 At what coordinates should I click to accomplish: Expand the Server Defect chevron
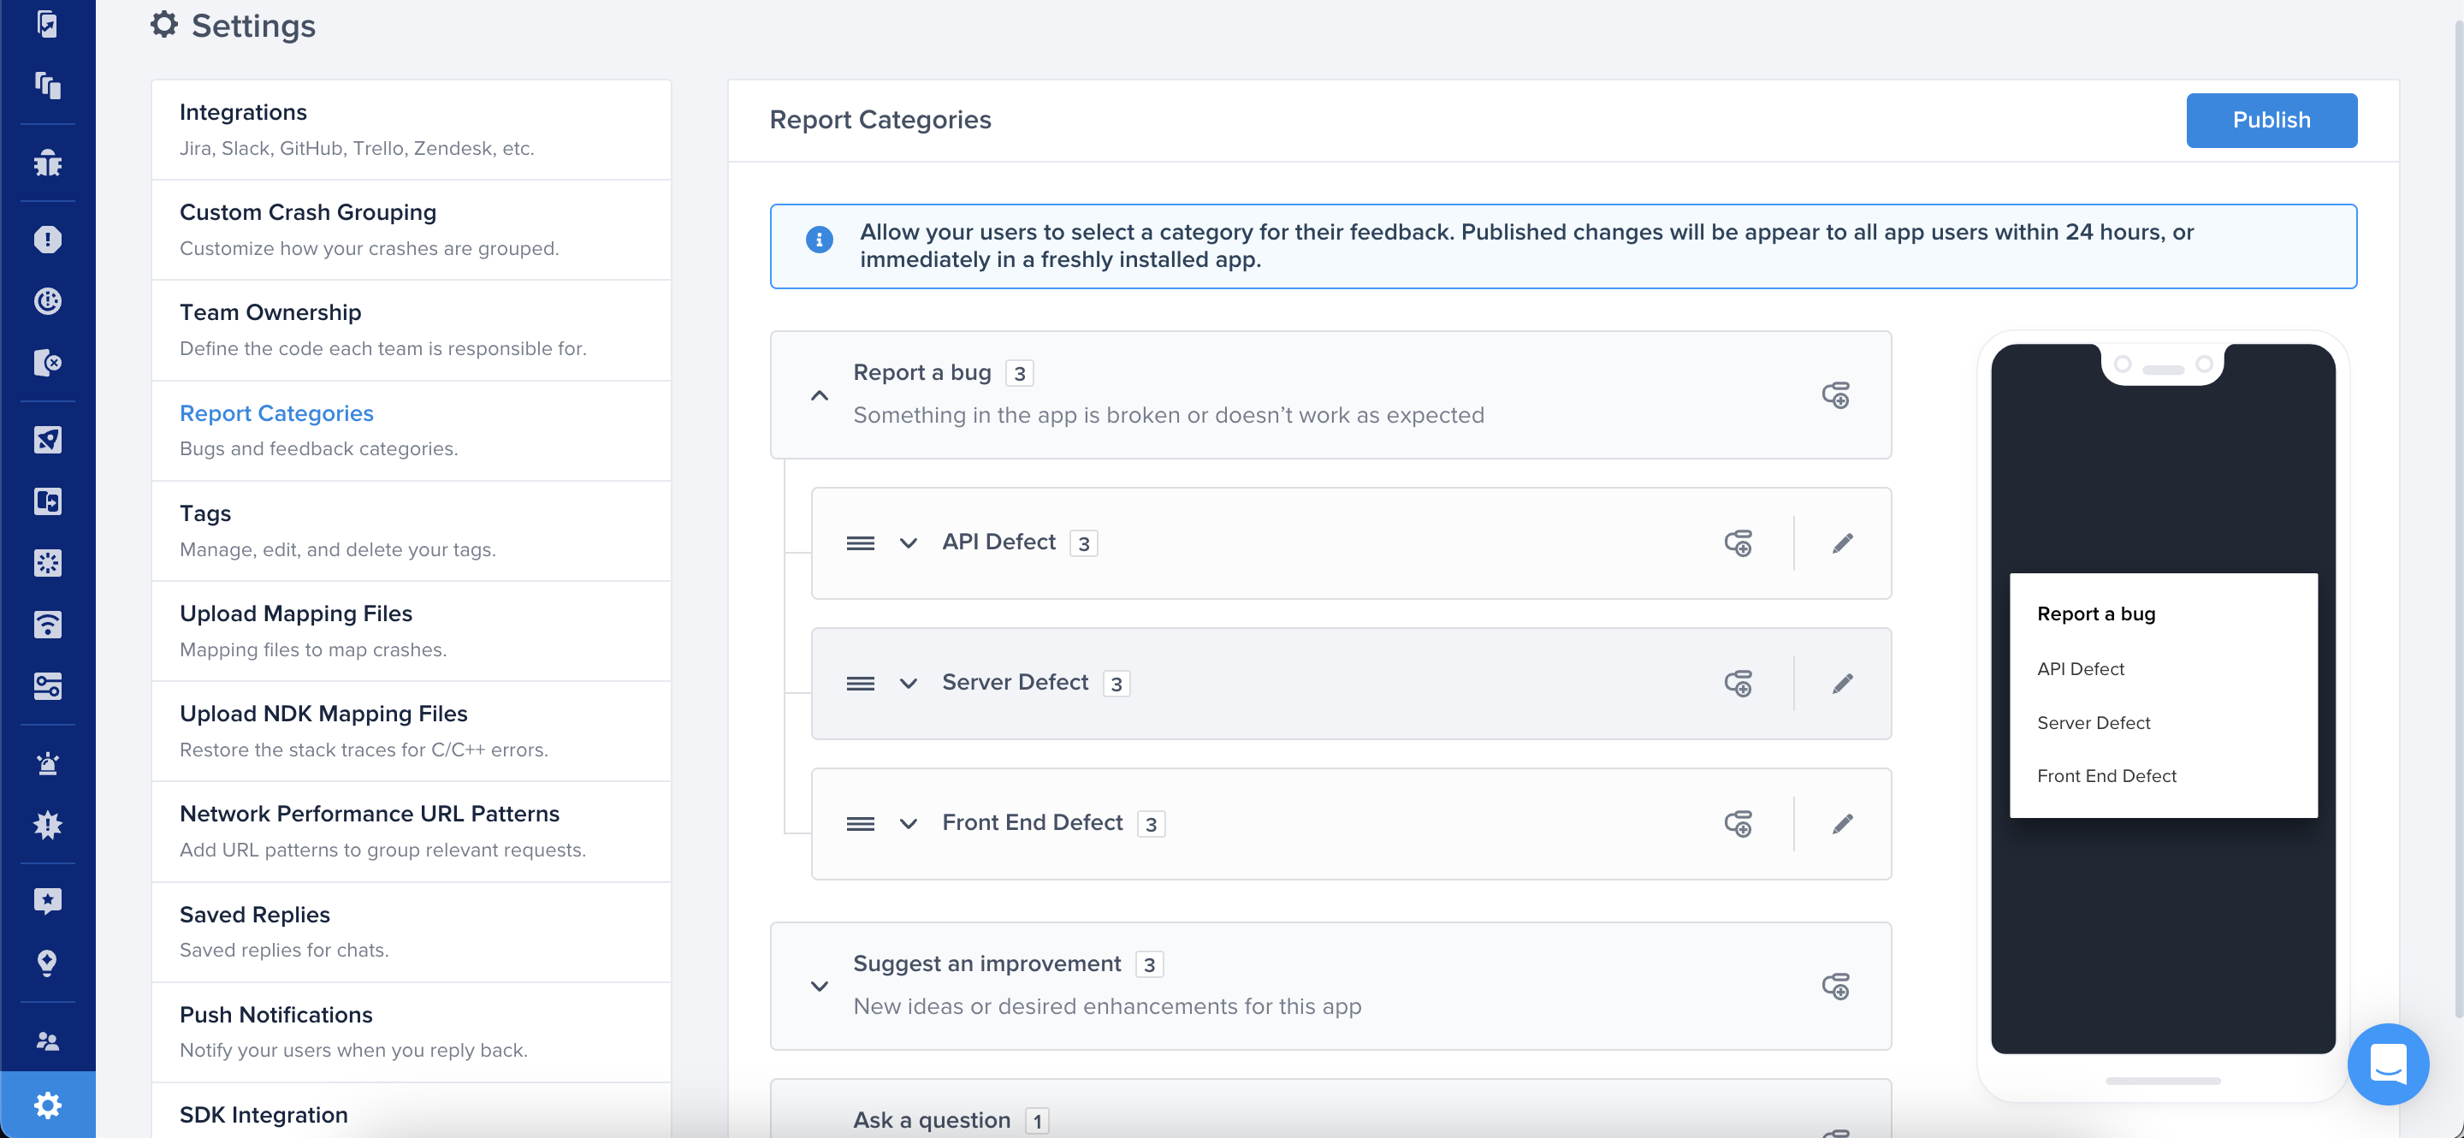pos(908,684)
